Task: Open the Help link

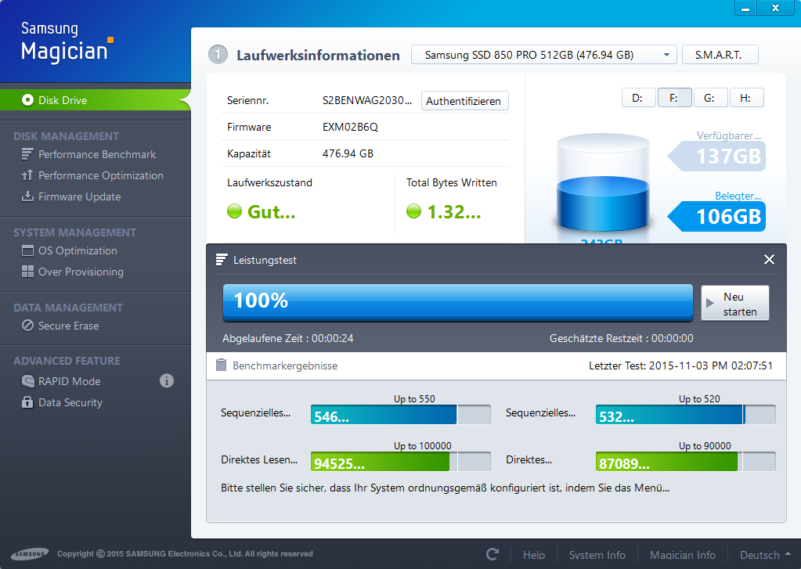Action: click(x=534, y=555)
